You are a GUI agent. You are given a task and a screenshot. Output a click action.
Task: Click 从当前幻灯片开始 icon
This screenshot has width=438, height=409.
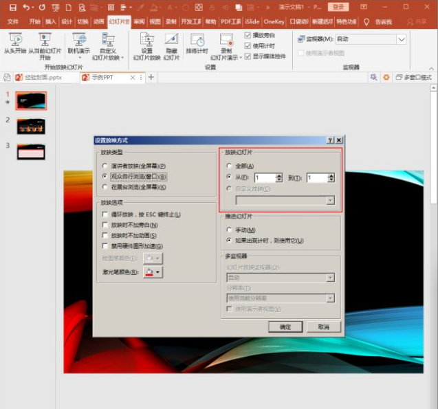pos(45,40)
